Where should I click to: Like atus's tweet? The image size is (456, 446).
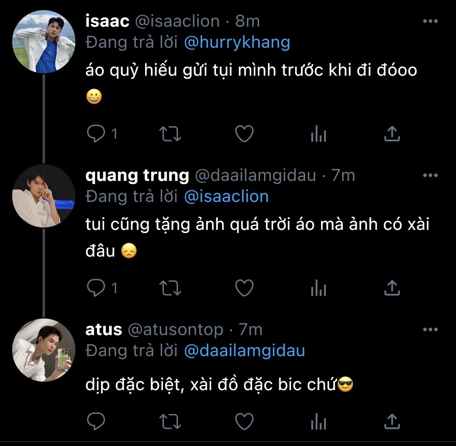(244, 421)
